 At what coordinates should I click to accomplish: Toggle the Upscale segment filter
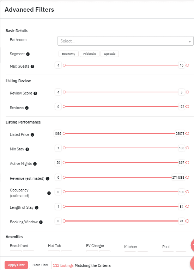point(110,54)
